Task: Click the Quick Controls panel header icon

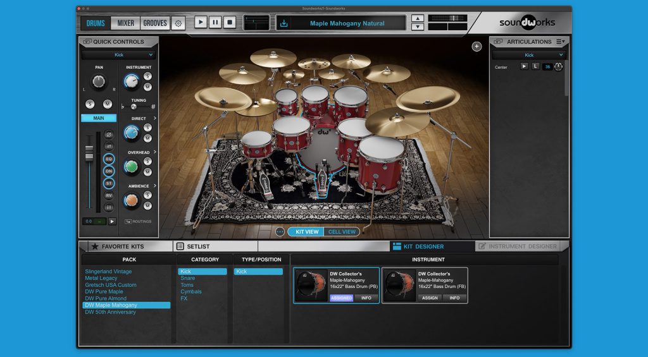Action: point(87,42)
